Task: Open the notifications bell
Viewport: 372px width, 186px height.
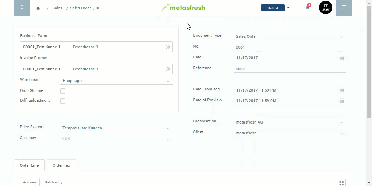Action: [307, 7]
